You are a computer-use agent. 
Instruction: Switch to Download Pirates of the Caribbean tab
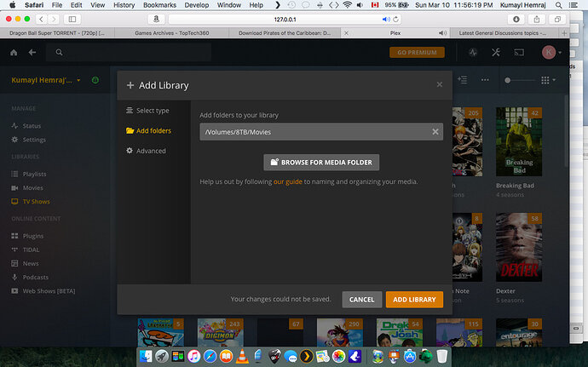pyautogui.click(x=285, y=33)
